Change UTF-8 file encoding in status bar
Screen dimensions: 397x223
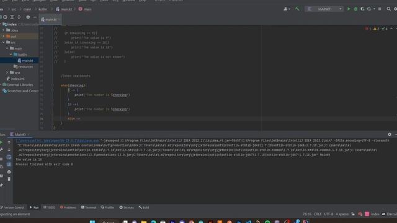[329, 214]
